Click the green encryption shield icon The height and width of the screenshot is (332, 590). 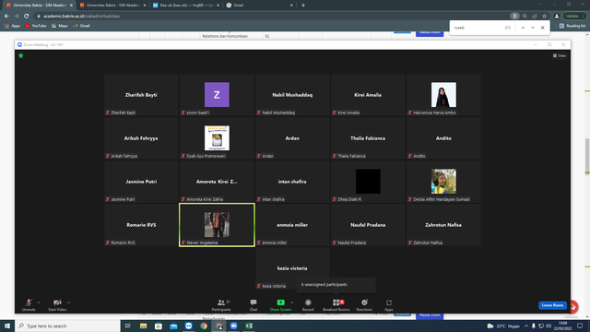[21, 55]
